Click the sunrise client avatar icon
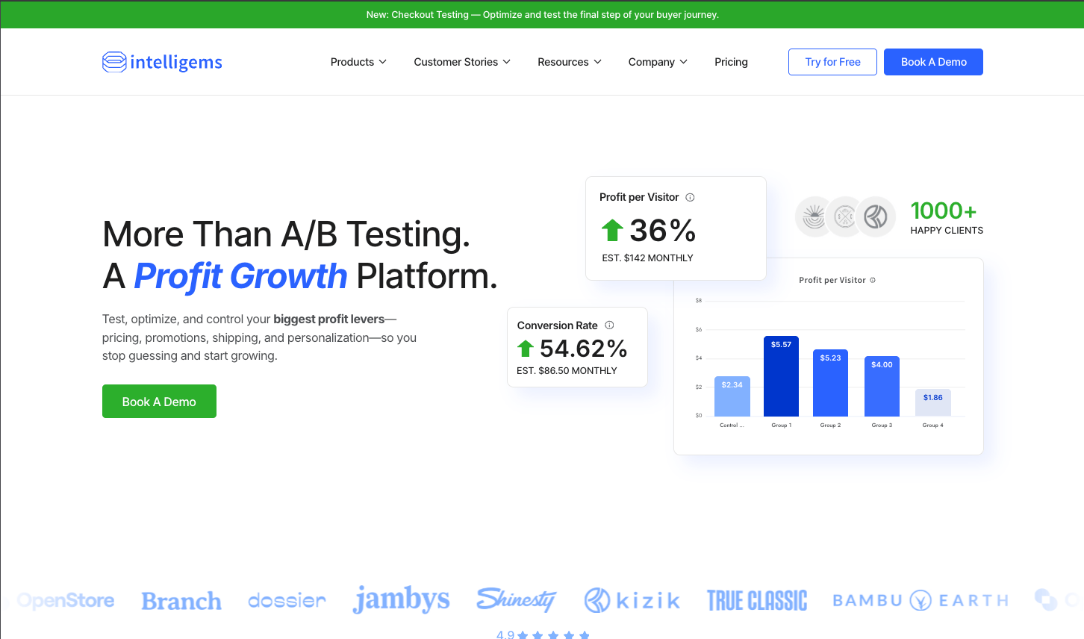Screen dimensions: 1084x639 pos(814,216)
